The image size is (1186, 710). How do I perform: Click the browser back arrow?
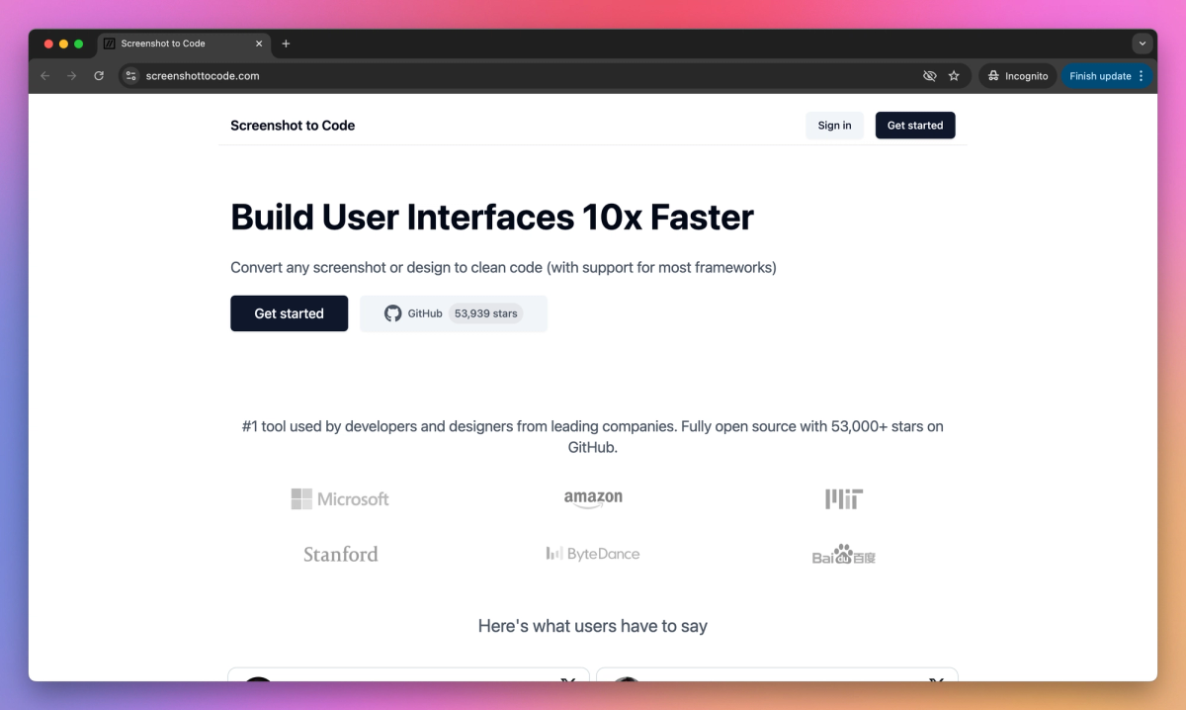[44, 76]
